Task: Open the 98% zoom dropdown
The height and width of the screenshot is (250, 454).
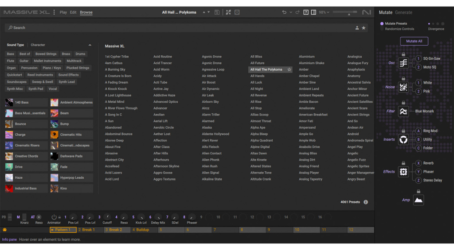Action: pyautogui.click(x=324, y=12)
